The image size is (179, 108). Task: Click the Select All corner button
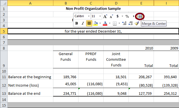click(x=4, y=3)
